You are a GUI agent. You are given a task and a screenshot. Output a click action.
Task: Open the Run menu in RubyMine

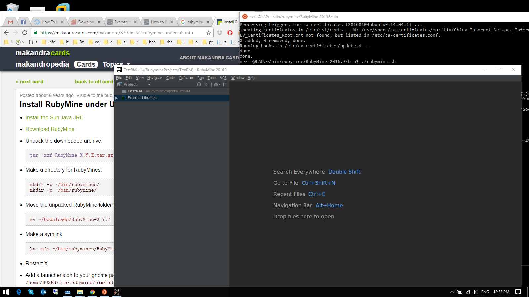tap(200, 78)
